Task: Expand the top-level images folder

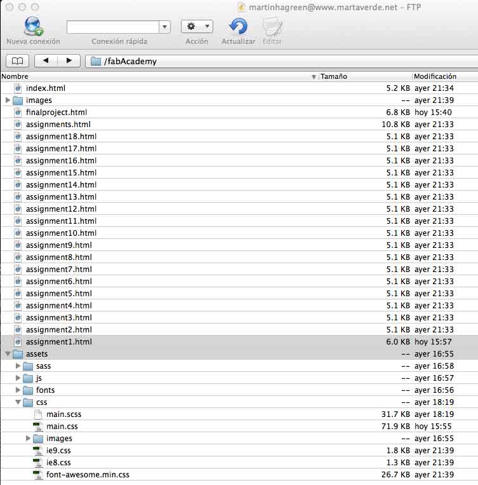Action: coord(8,100)
